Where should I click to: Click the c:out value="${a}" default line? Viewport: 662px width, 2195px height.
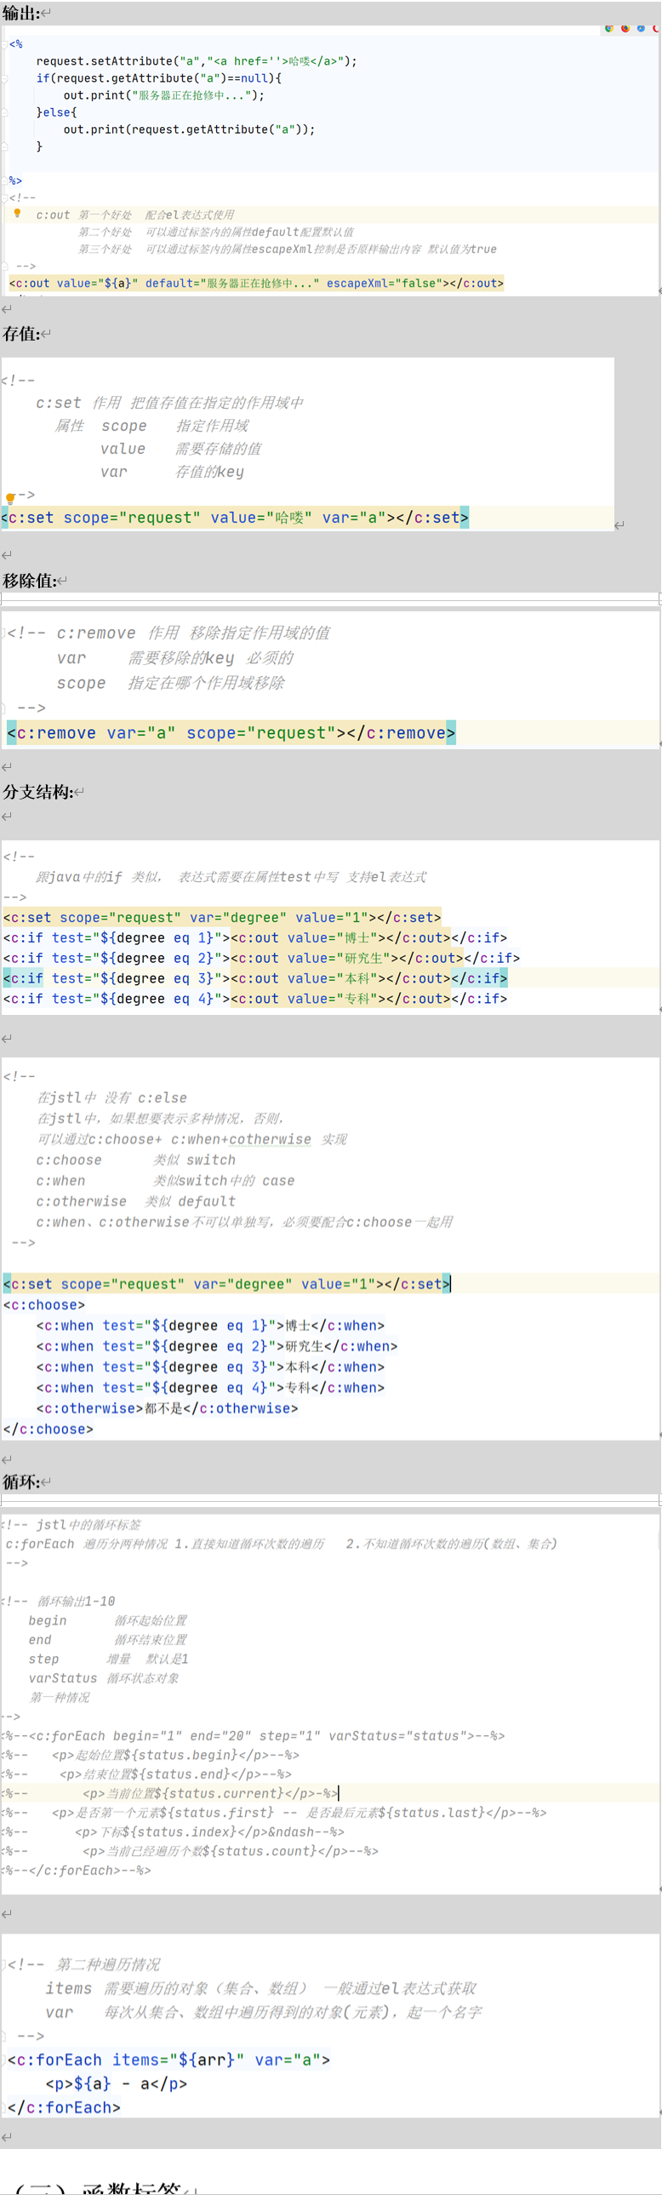pos(256,283)
